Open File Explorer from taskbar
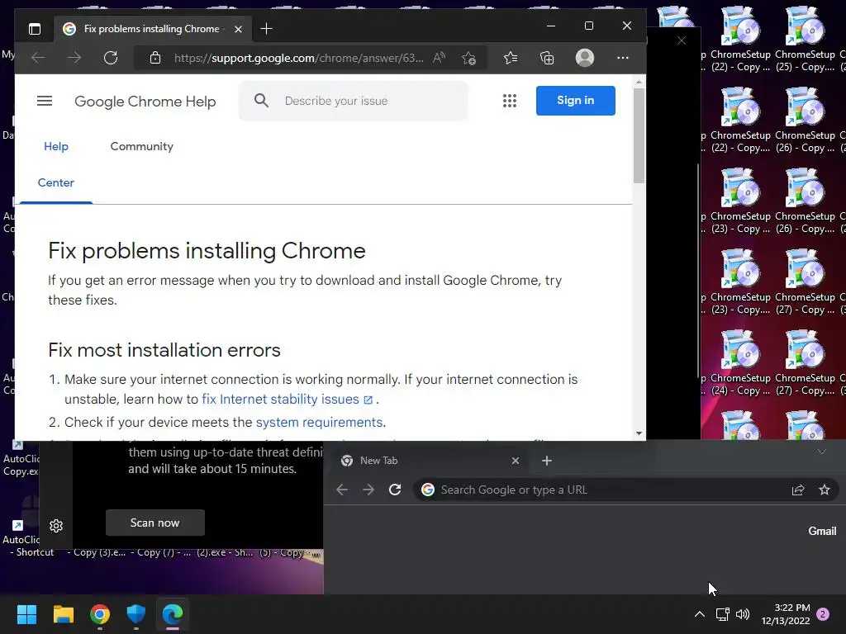 pos(63,614)
